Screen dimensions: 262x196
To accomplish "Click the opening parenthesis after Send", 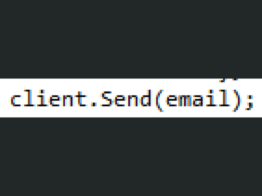I will [x=159, y=100].
